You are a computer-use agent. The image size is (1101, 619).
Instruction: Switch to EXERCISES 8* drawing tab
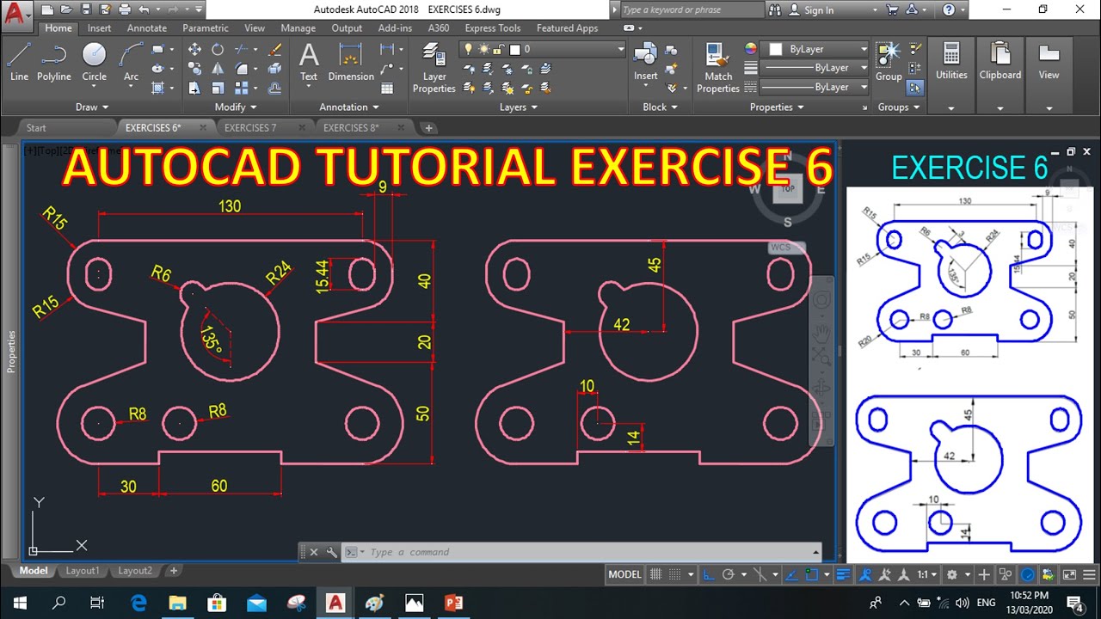tap(351, 128)
